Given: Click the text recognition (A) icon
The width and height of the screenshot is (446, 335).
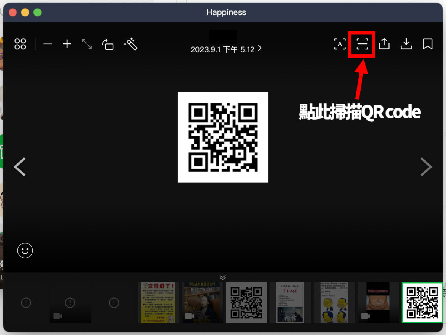Looking at the screenshot, I should pos(340,44).
